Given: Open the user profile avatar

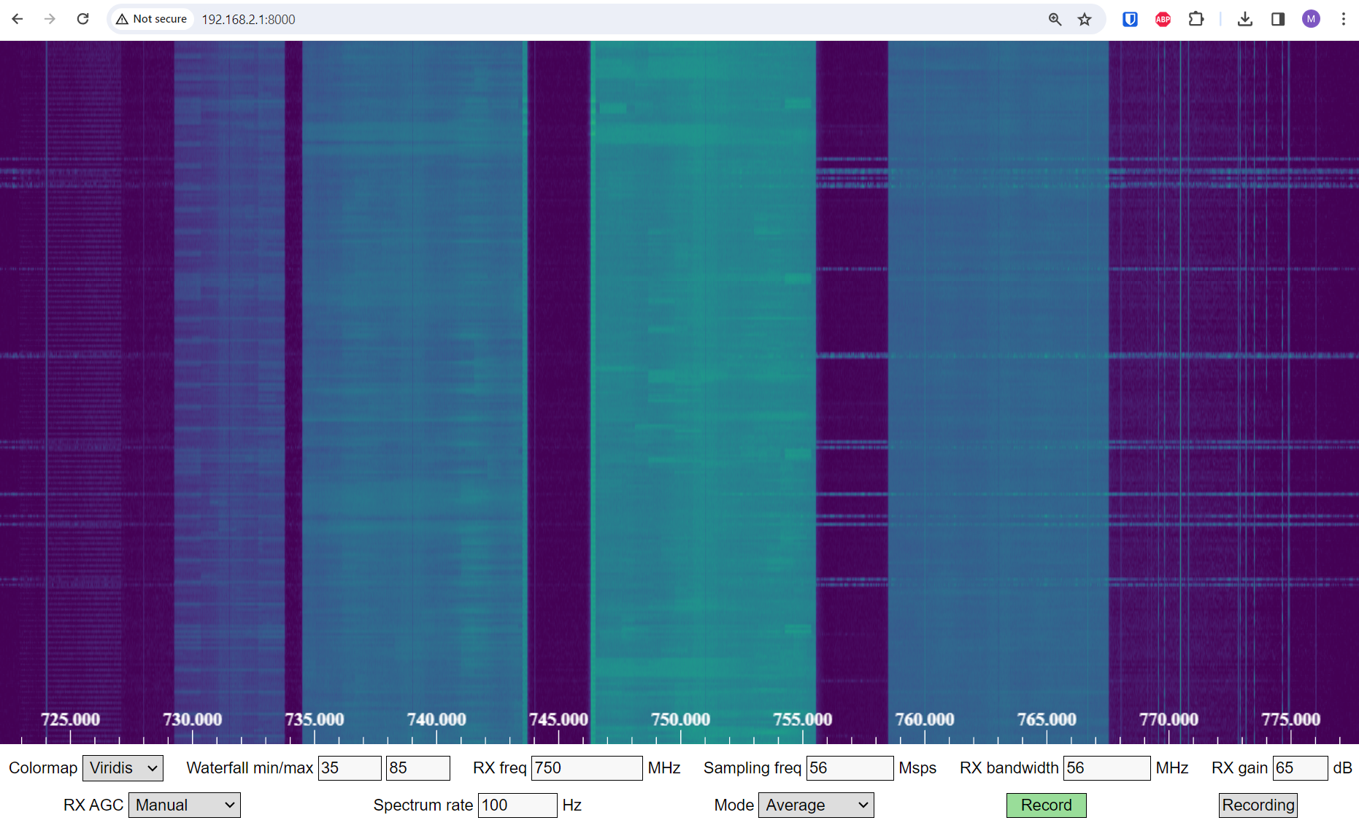Looking at the screenshot, I should point(1311,19).
